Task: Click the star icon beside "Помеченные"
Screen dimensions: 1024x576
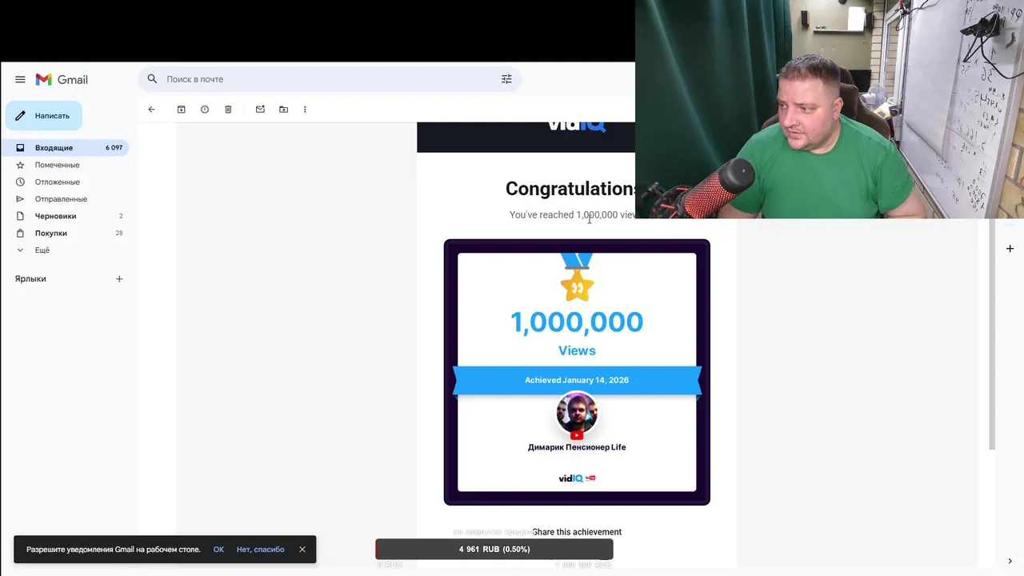Action: click(x=20, y=165)
